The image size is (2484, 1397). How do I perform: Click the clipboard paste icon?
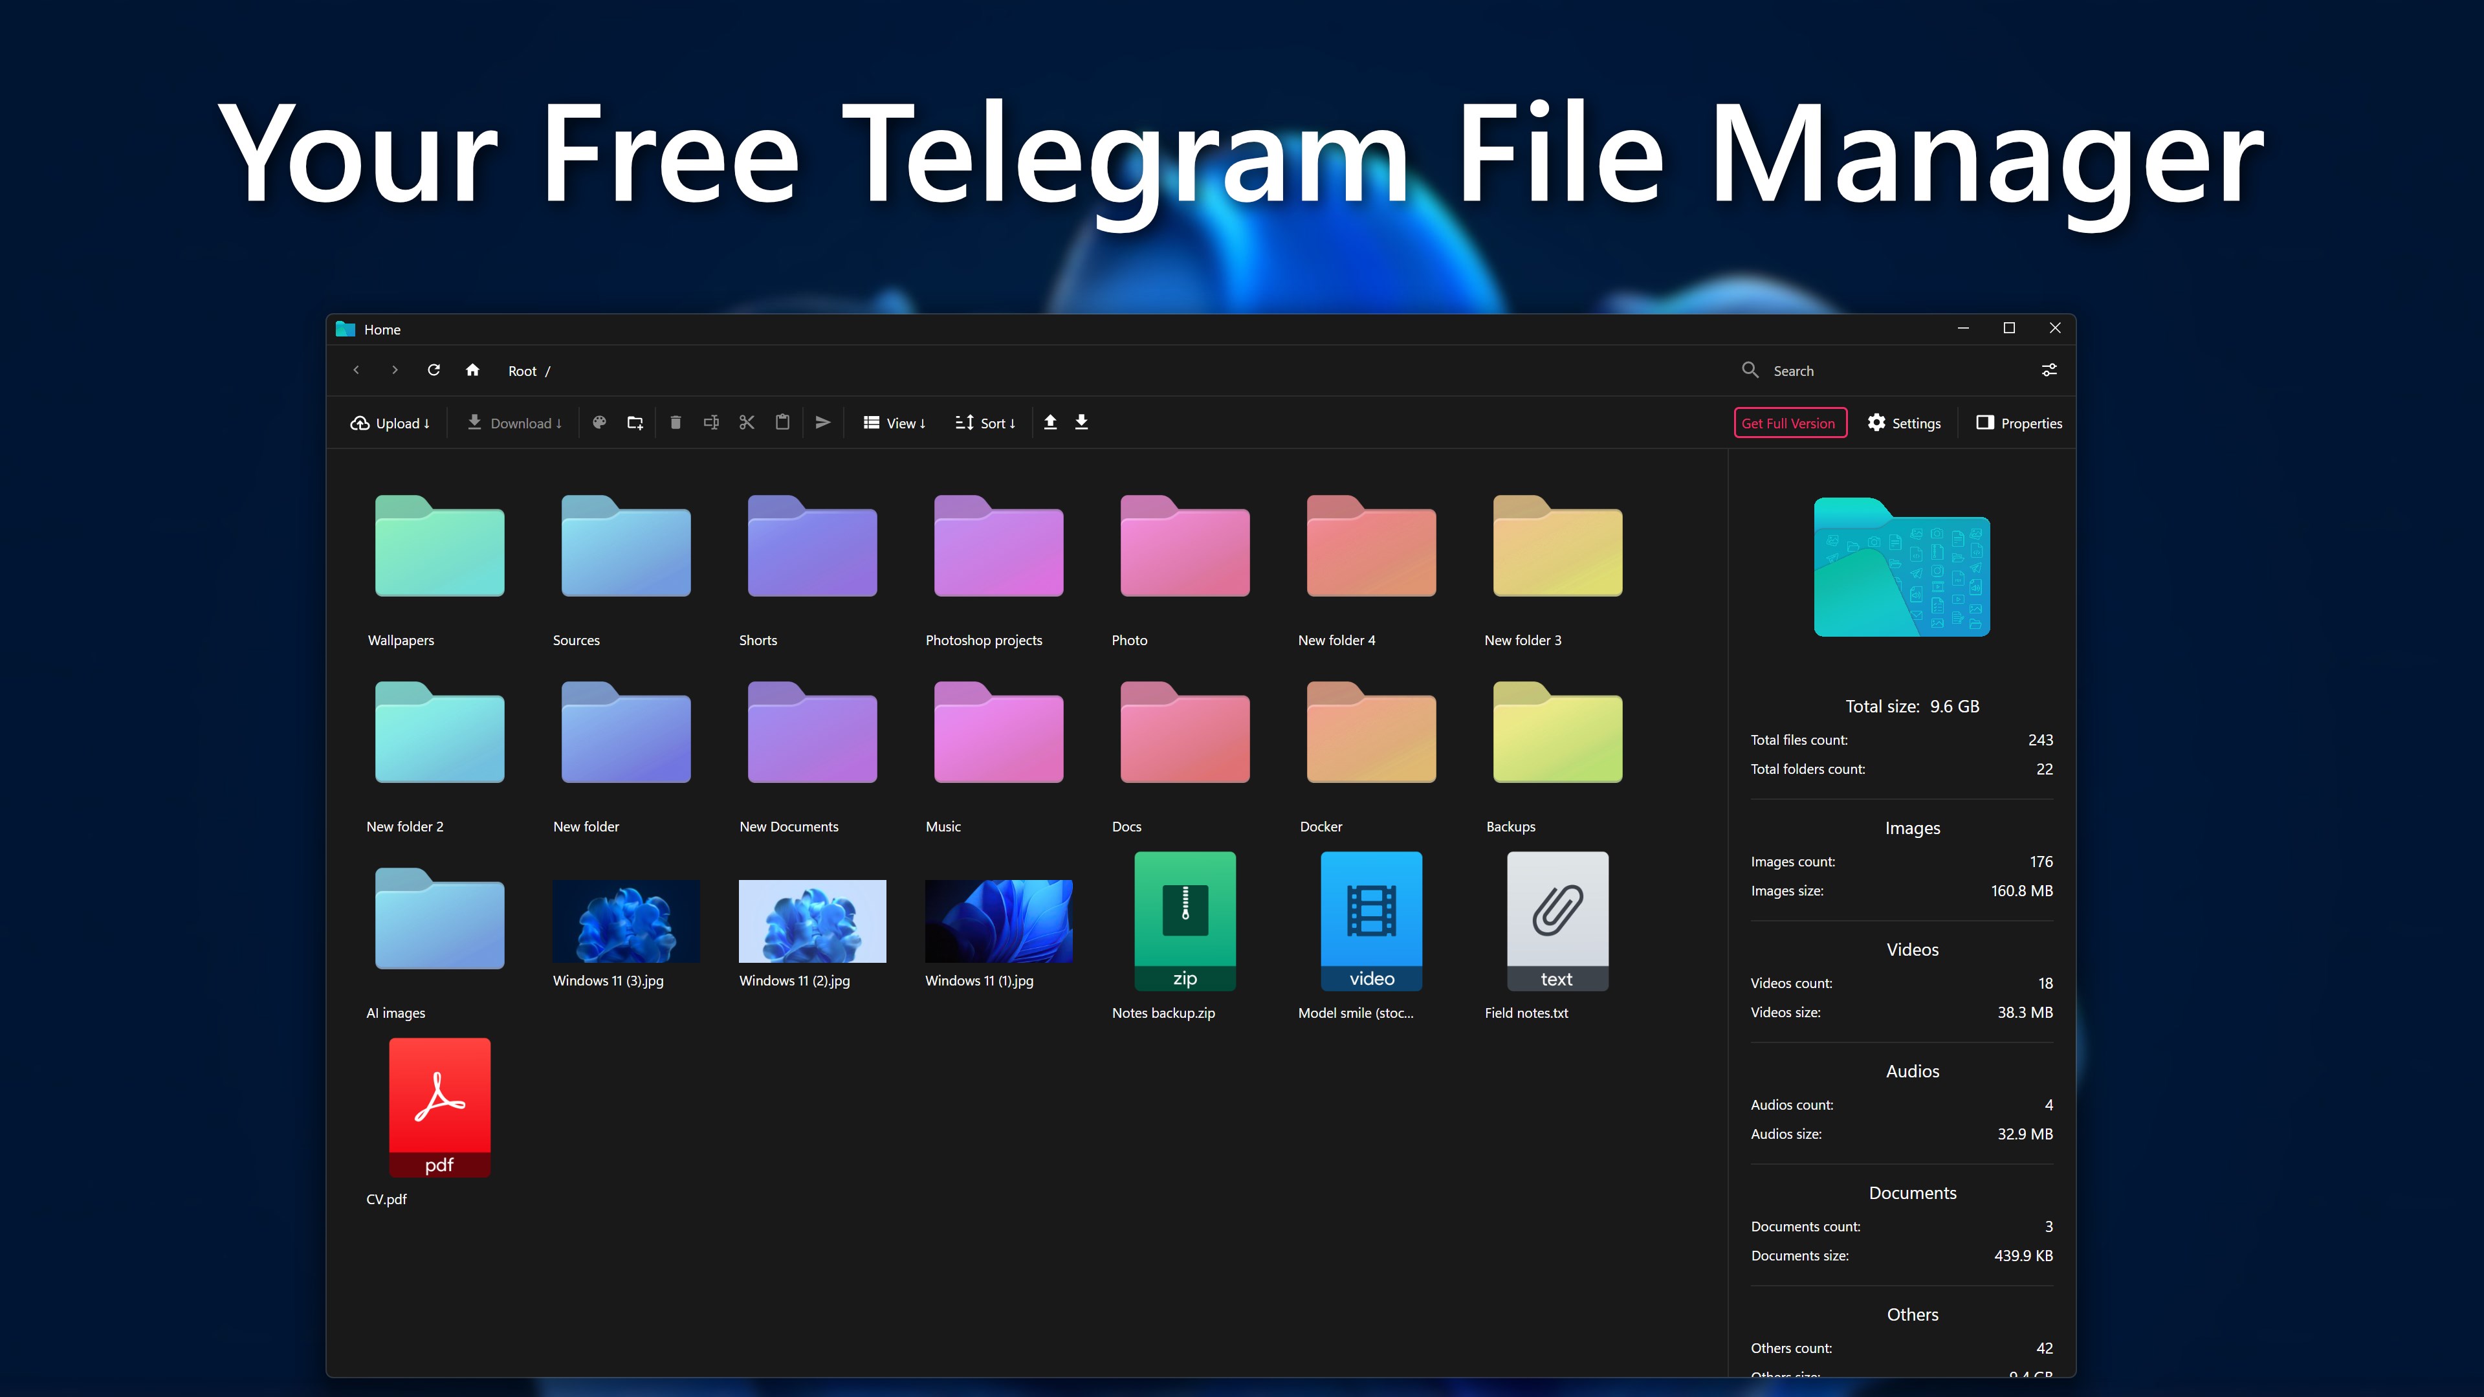783,423
